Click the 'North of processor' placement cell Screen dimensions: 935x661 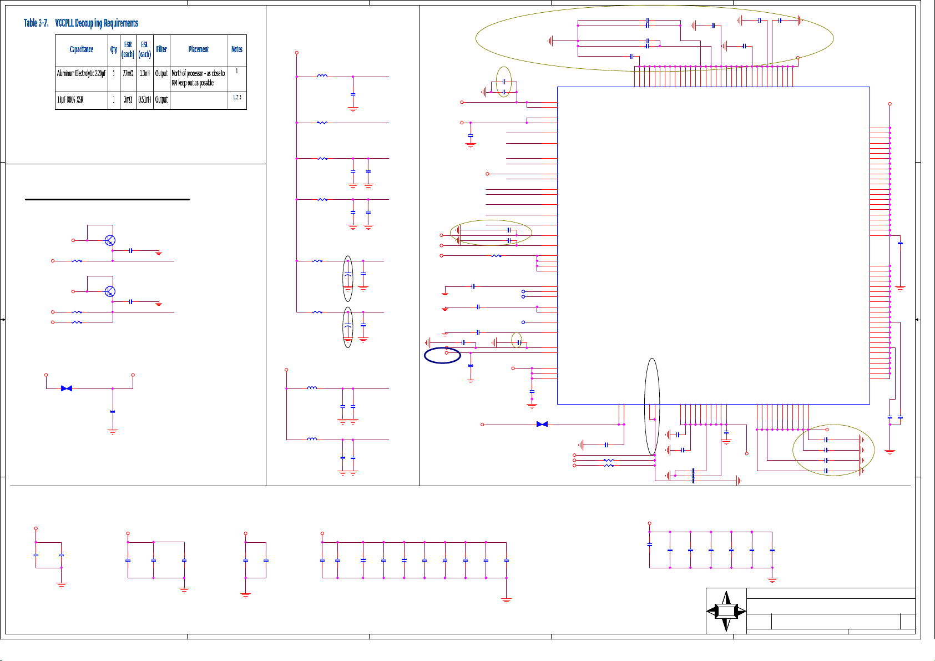[199, 78]
